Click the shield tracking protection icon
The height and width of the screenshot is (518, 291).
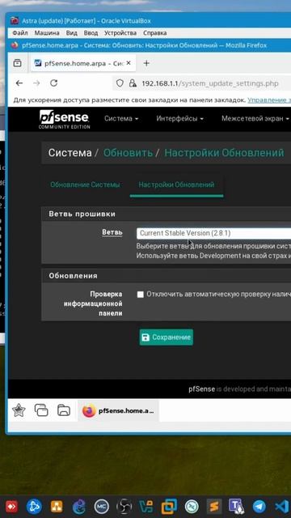click(x=120, y=83)
